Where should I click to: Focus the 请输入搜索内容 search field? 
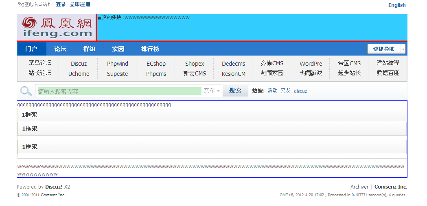[x=120, y=91]
